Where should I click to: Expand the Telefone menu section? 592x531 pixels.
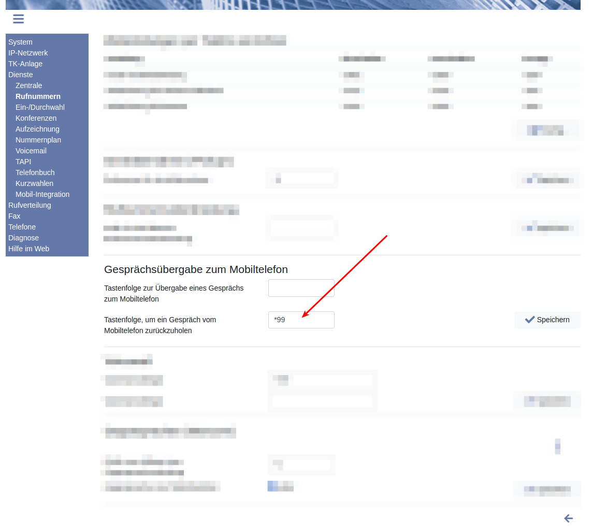click(22, 227)
